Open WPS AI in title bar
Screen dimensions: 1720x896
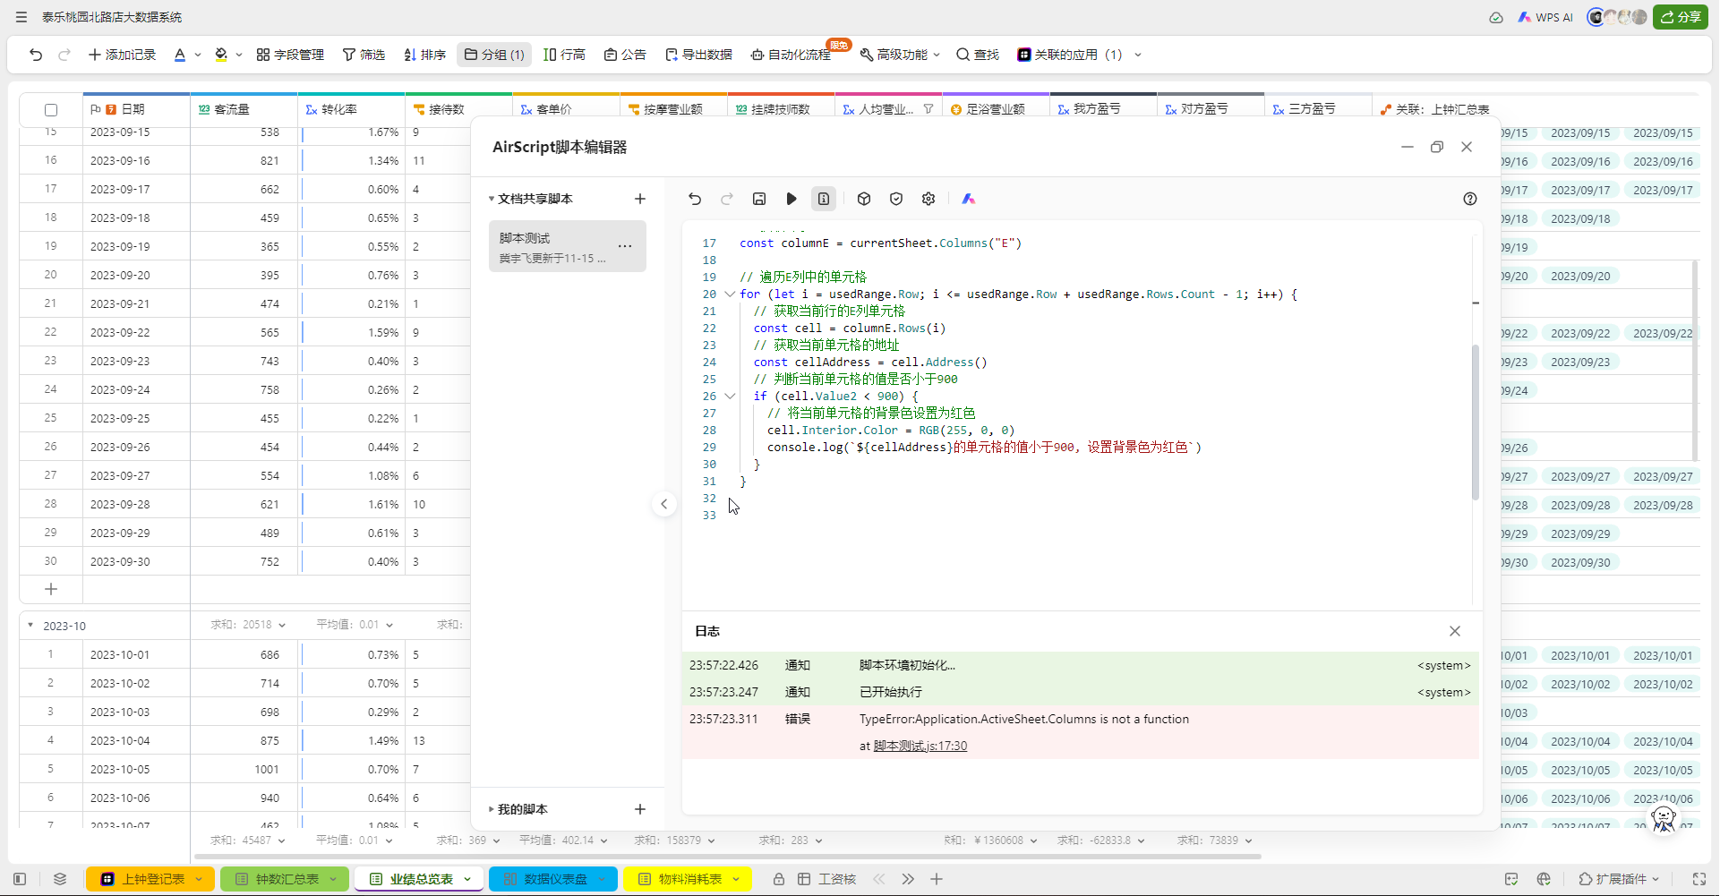point(1545,17)
